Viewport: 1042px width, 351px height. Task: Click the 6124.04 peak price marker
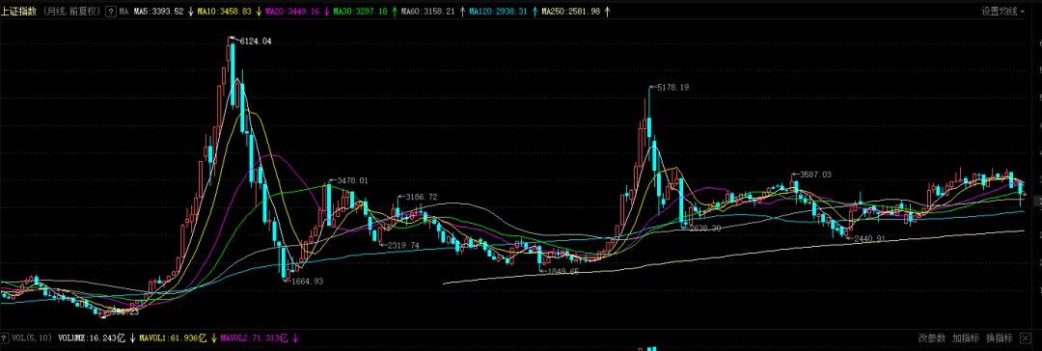[x=255, y=41]
